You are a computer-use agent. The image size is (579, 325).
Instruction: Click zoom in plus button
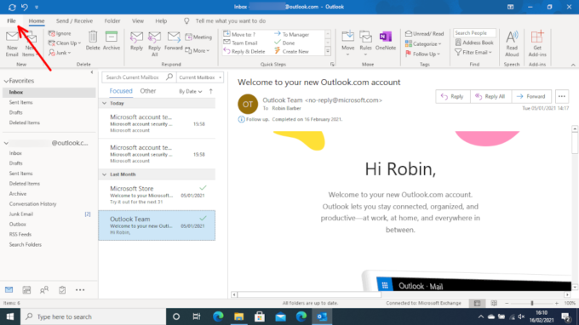[557, 303]
